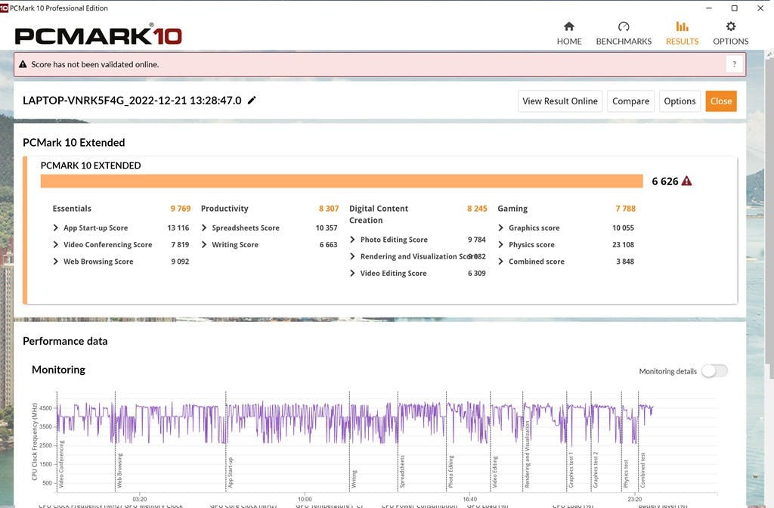
Task: Open the Results bar chart icon
Action: [x=682, y=26]
